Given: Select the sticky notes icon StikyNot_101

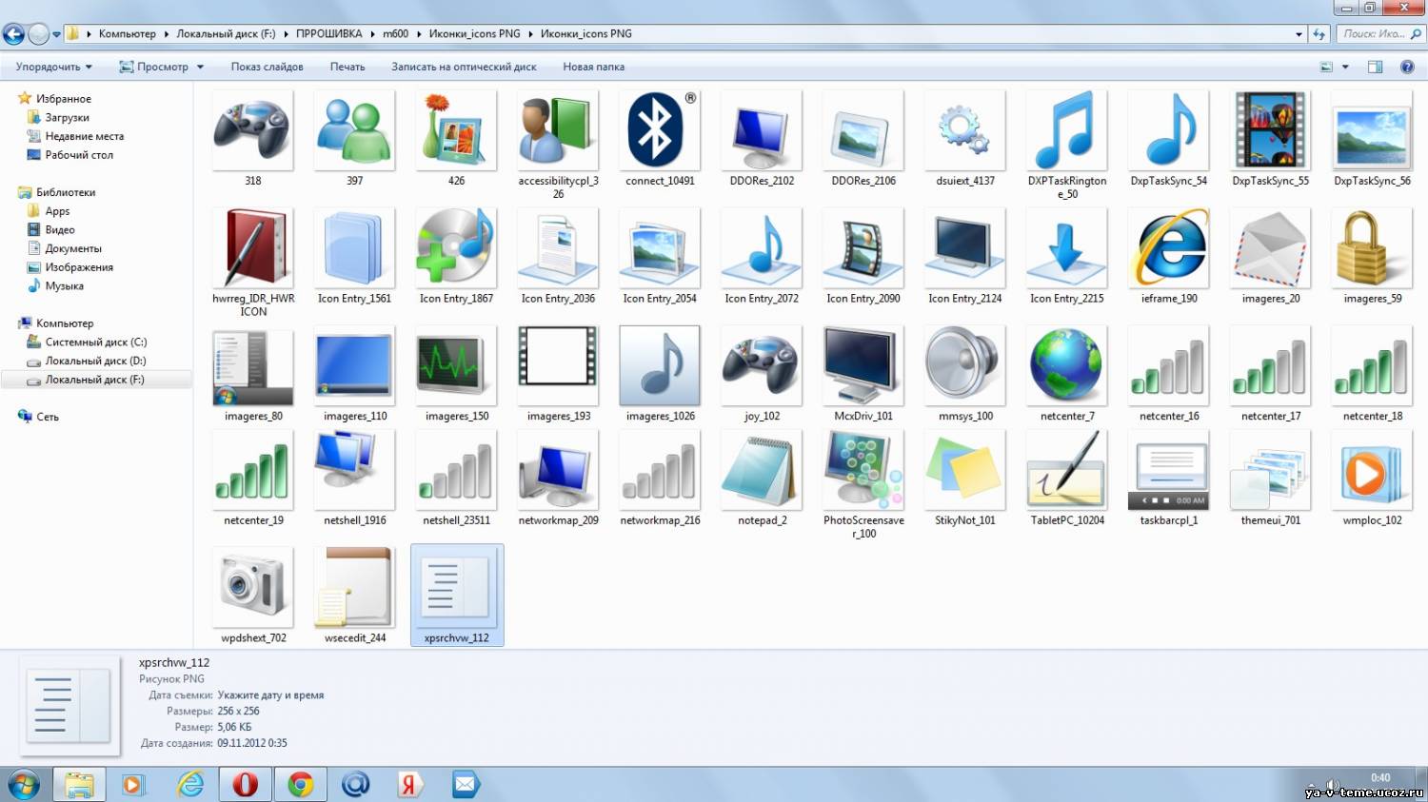Looking at the screenshot, I should click(x=965, y=470).
